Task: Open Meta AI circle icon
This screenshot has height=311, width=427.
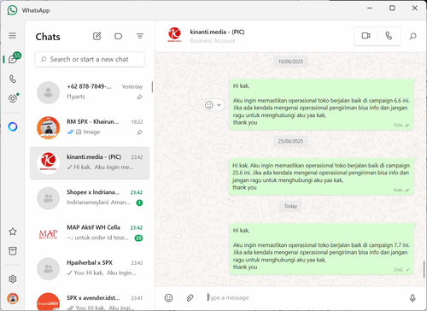Action: point(13,126)
